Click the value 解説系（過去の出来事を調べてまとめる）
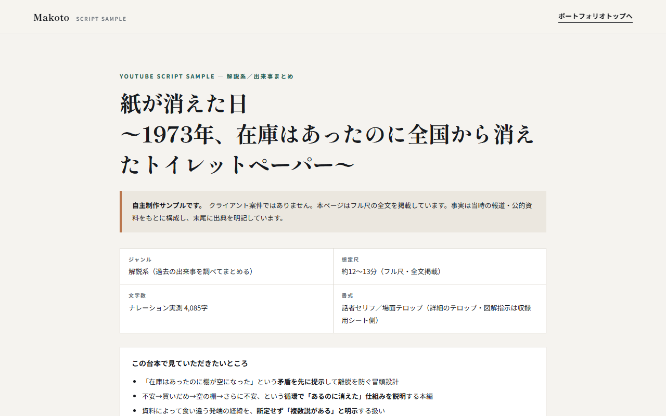 [191, 271]
